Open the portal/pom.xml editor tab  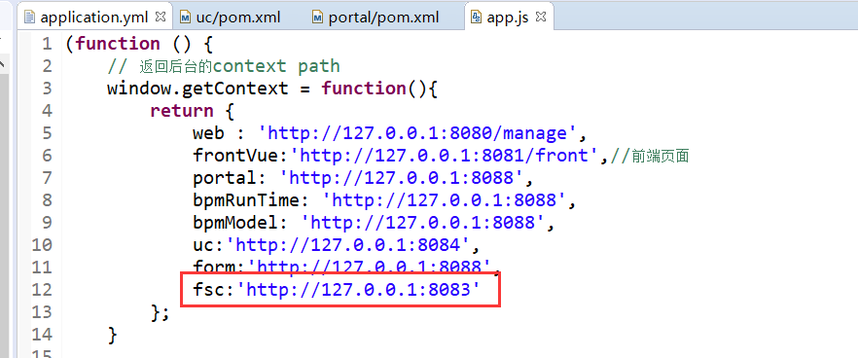(x=383, y=17)
